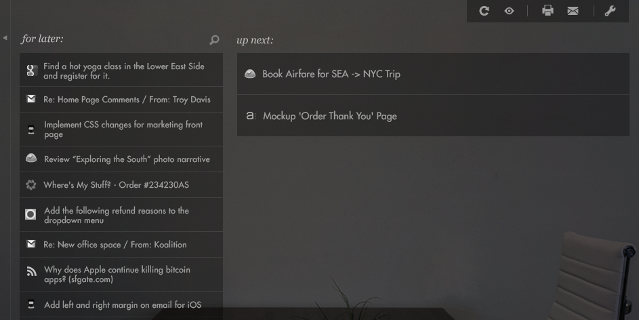Image resolution: width=639 pixels, height=320 pixels.
Task: Select "Mockup 'Order Thank You' Page" task
Action: pos(433,116)
